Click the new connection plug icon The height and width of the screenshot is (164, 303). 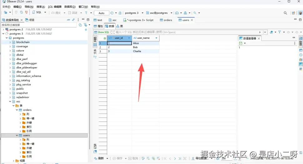6,12
